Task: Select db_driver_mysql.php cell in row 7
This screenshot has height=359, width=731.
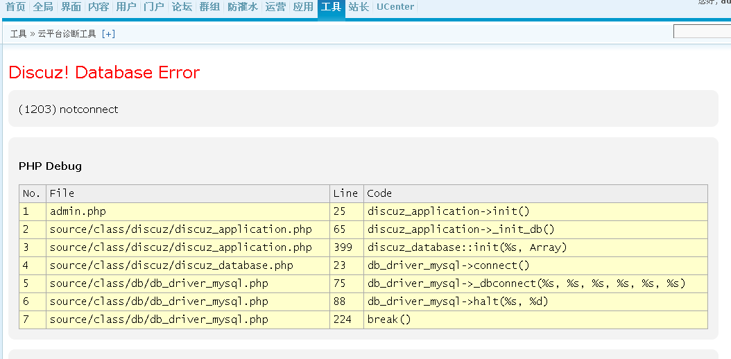Action: click(x=188, y=320)
